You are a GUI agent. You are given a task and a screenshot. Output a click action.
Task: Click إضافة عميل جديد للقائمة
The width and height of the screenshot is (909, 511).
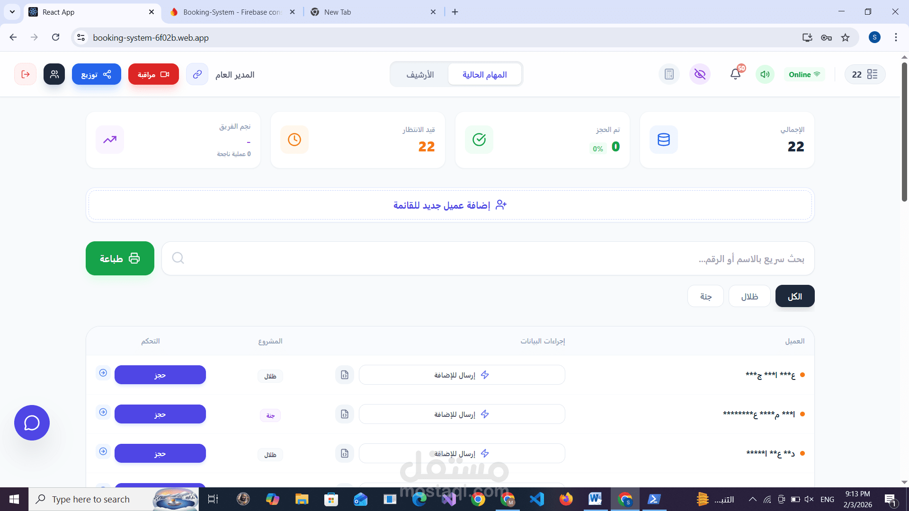[449, 204]
